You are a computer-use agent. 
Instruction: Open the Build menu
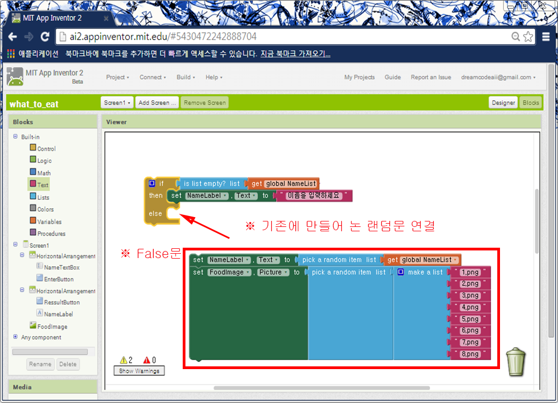186,77
